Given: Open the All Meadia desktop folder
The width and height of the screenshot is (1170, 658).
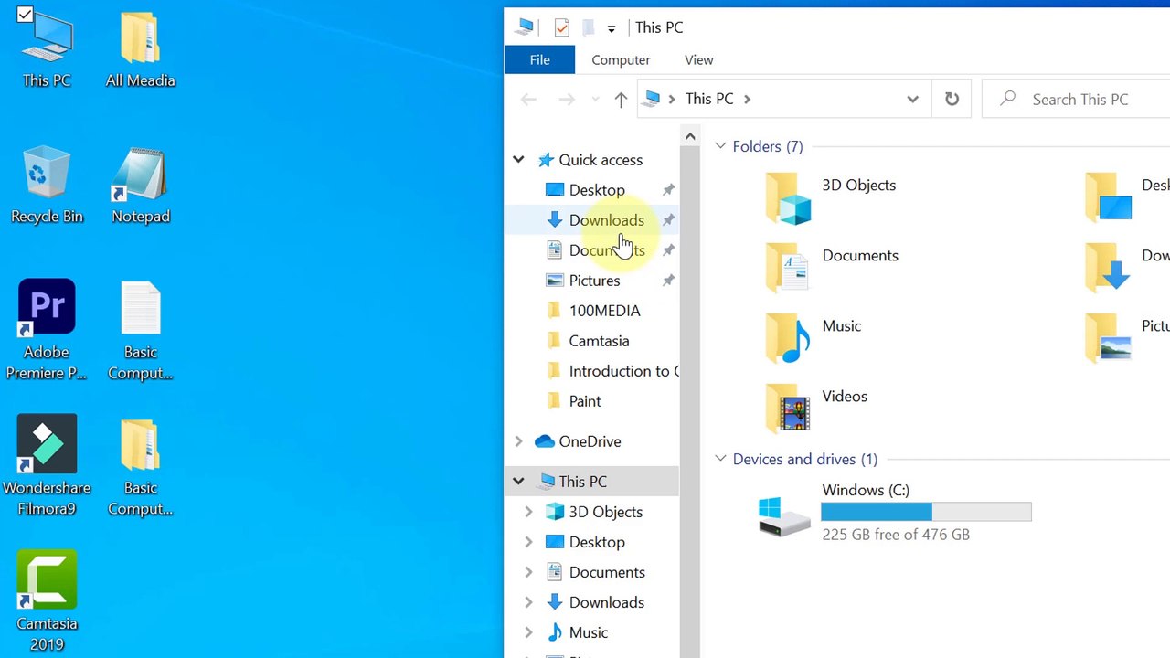Looking at the screenshot, I should [140, 50].
